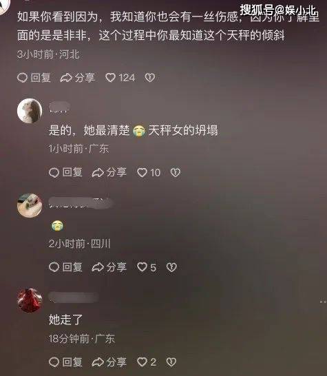Screen dimensions: 327x376
Task: Like the 天秤女的坍塌 comment
Action: (x=149, y=172)
